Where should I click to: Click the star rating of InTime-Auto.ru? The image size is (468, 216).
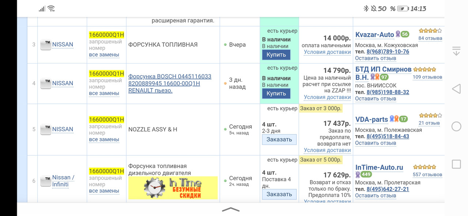425,167
